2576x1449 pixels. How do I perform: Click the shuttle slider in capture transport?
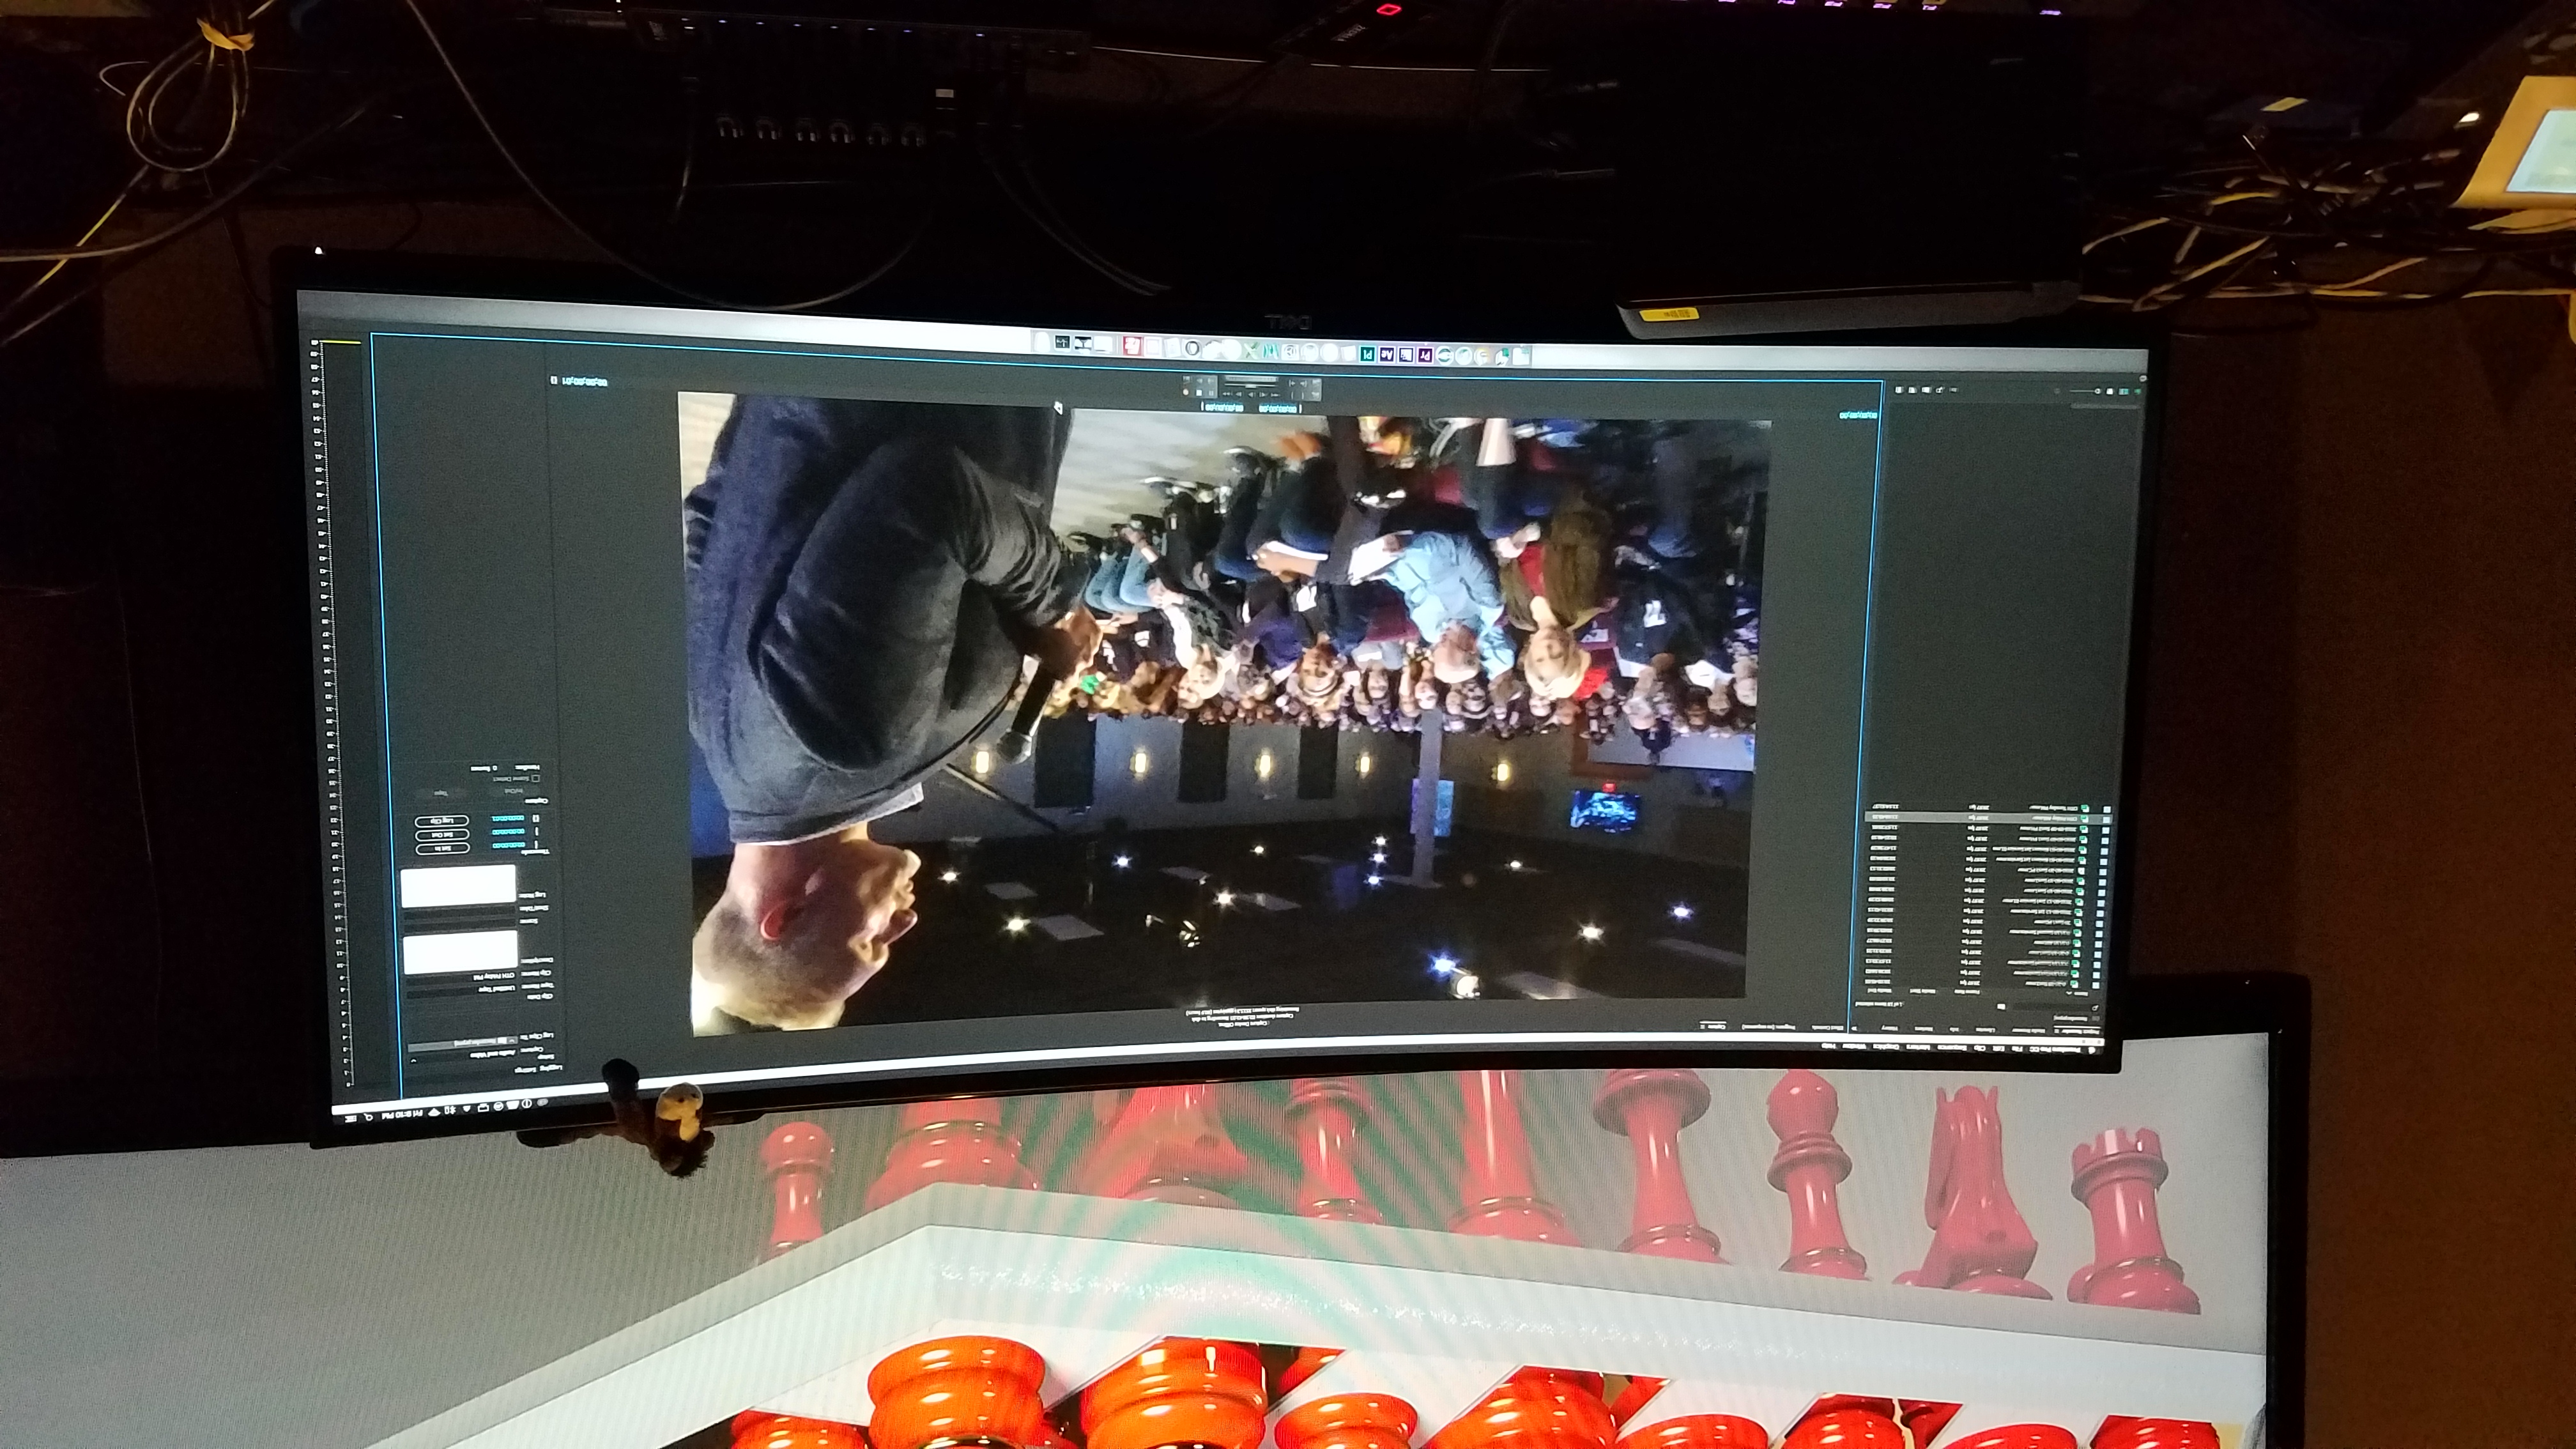pyautogui.click(x=1251, y=386)
